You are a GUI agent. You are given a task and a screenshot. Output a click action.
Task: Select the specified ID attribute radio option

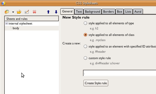85,46
